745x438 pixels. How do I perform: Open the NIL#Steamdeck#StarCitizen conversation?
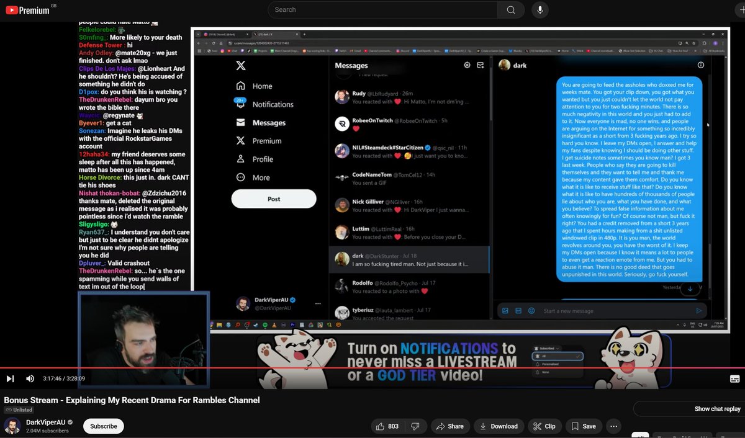coord(409,151)
